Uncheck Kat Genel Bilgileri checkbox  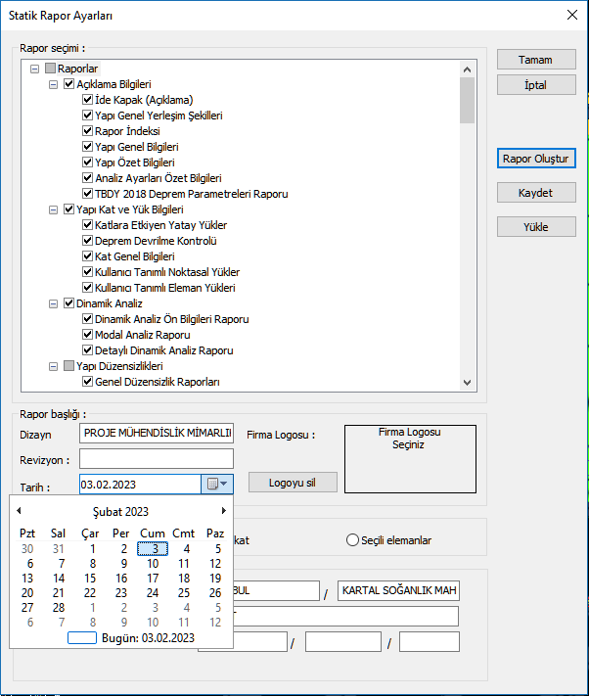(87, 256)
